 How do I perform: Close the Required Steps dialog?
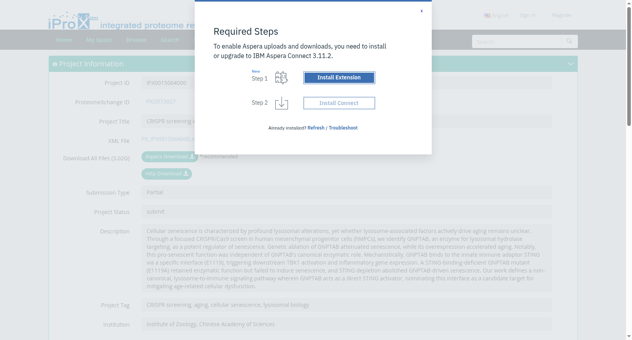point(421,11)
